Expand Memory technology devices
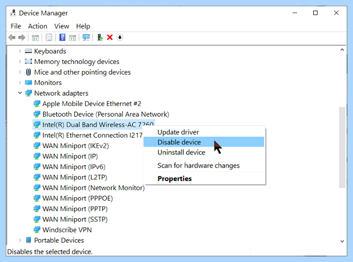 pos(20,62)
